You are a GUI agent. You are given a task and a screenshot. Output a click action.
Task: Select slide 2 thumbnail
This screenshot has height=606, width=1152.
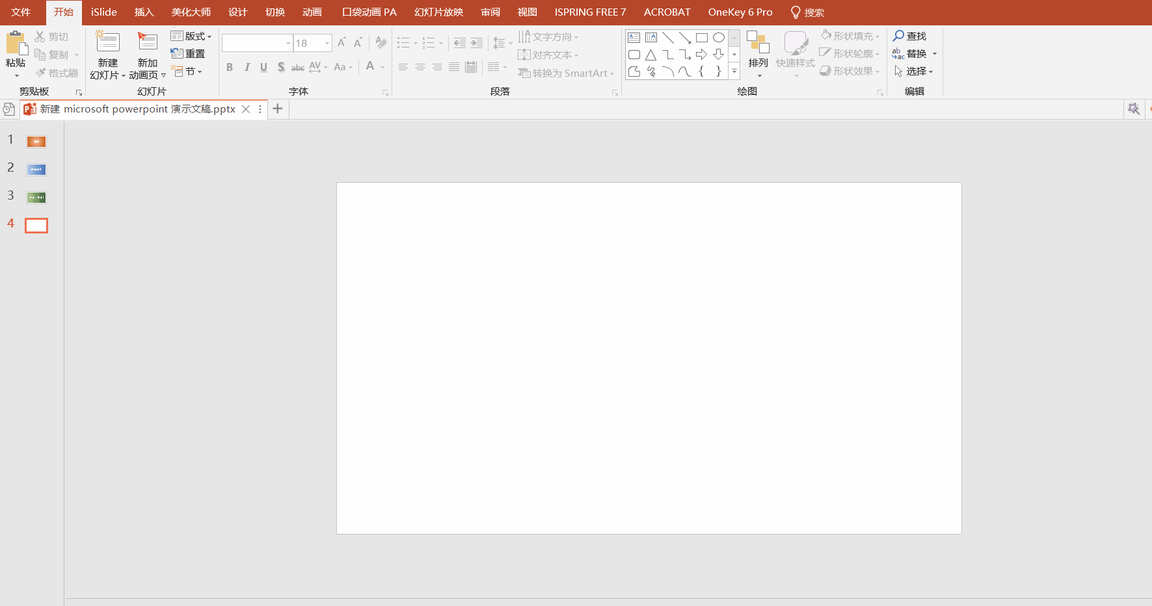[36, 170]
